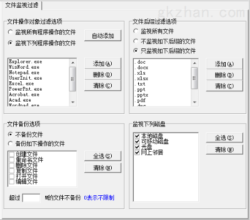This screenshot has height=220, width=250.
Task: Click the suffix list scrollbar thumb
Action: click(x=194, y=78)
